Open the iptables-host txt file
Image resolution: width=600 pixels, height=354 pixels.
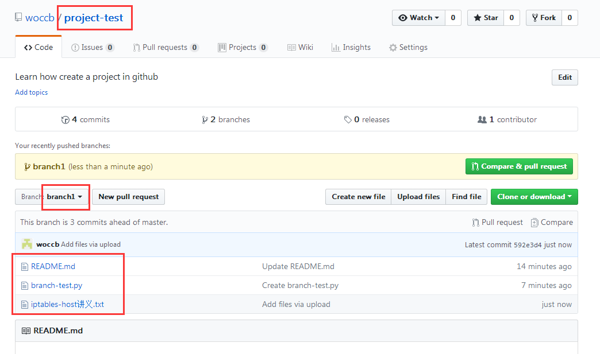click(x=67, y=304)
